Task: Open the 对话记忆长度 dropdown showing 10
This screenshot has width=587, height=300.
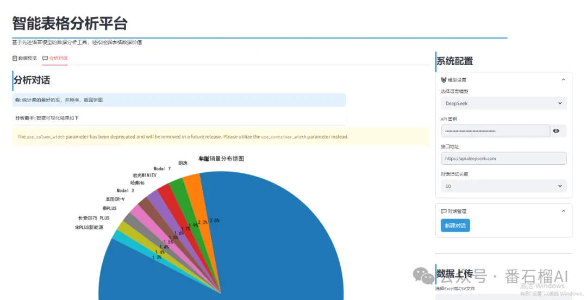Action: [503, 186]
